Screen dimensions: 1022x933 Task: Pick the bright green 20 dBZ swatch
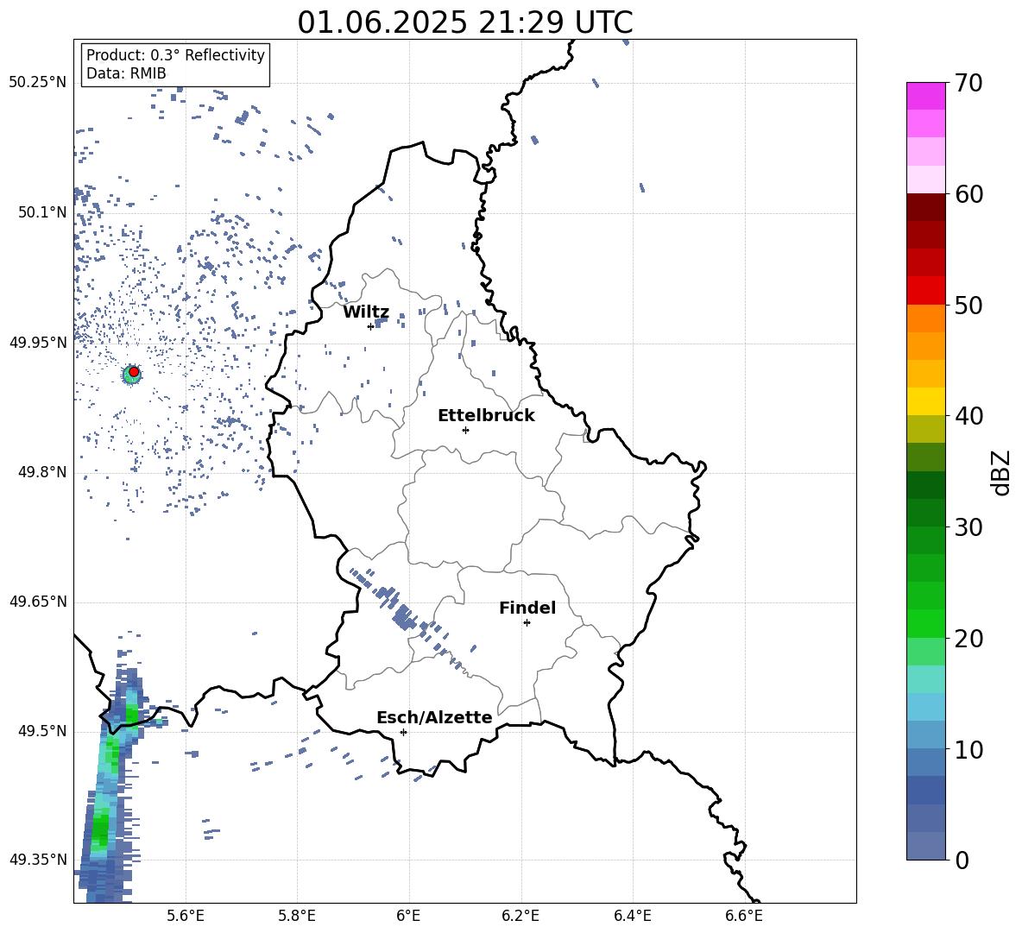pos(925,623)
